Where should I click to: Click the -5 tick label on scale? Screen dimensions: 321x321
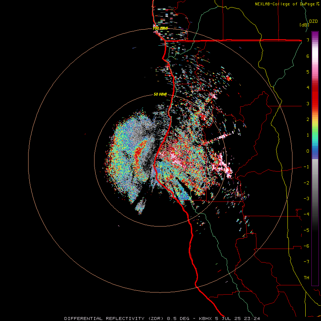tap(306, 230)
